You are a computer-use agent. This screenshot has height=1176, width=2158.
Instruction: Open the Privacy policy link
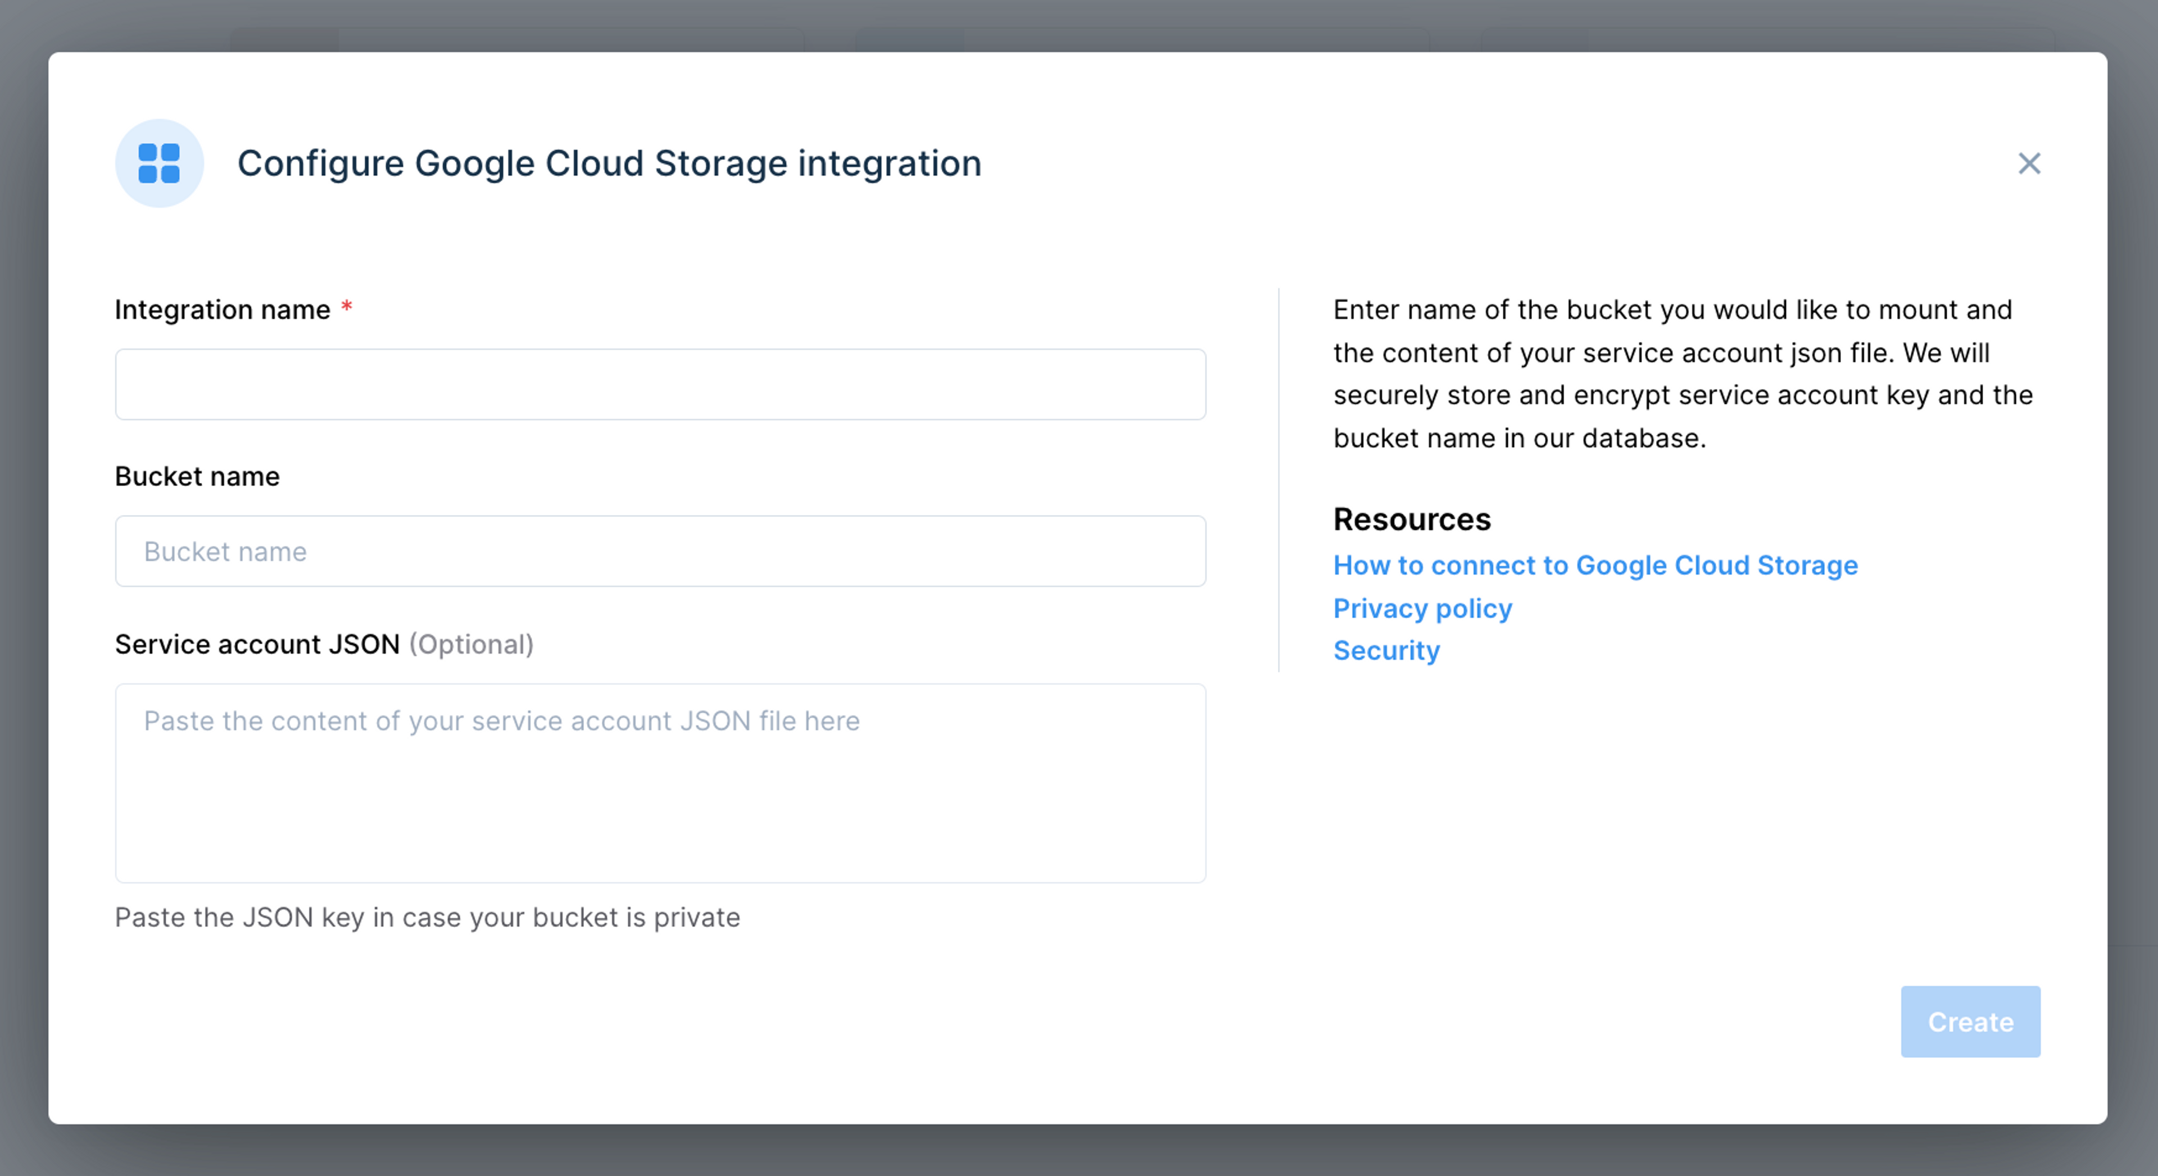[x=1422, y=609]
